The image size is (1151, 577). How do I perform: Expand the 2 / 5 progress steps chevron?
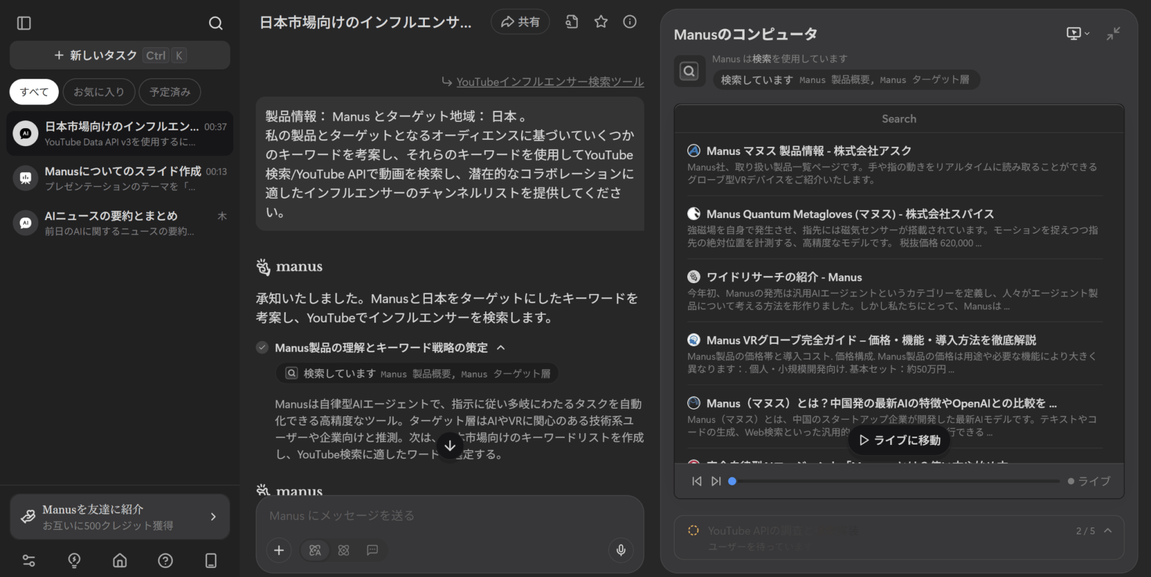click(x=1108, y=530)
